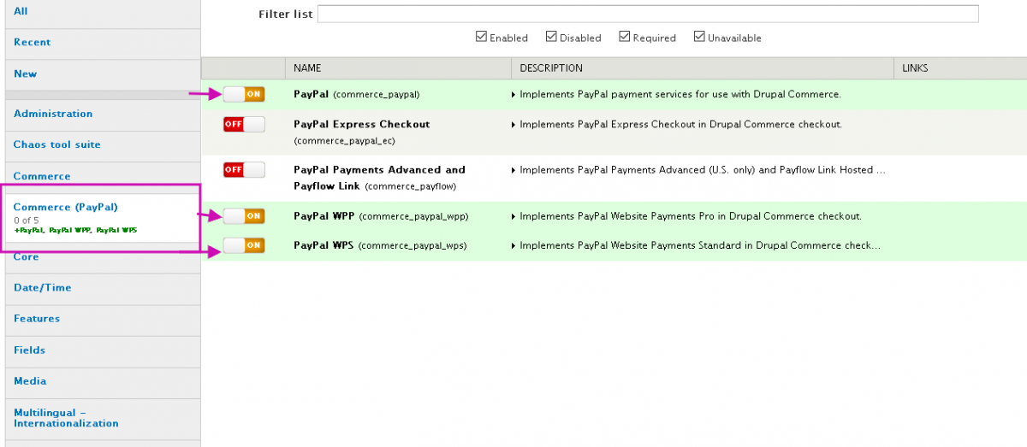Expand the PayPal Payments Advanced description
Viewport: 1027px width, 447px height.
point(513,169)
